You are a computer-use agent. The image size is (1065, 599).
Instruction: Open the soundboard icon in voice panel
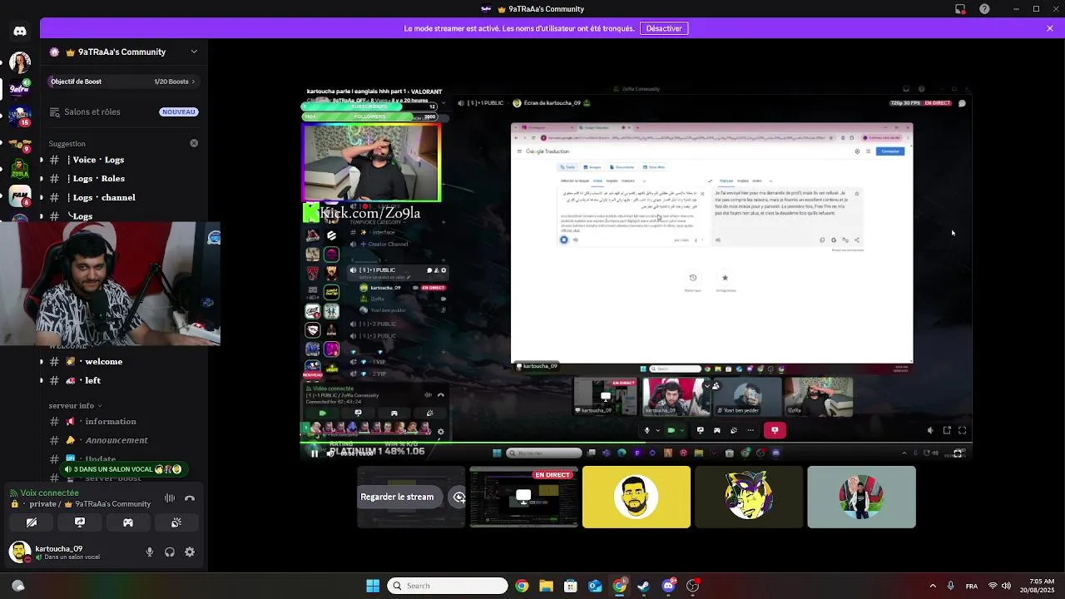click(176, 522)
